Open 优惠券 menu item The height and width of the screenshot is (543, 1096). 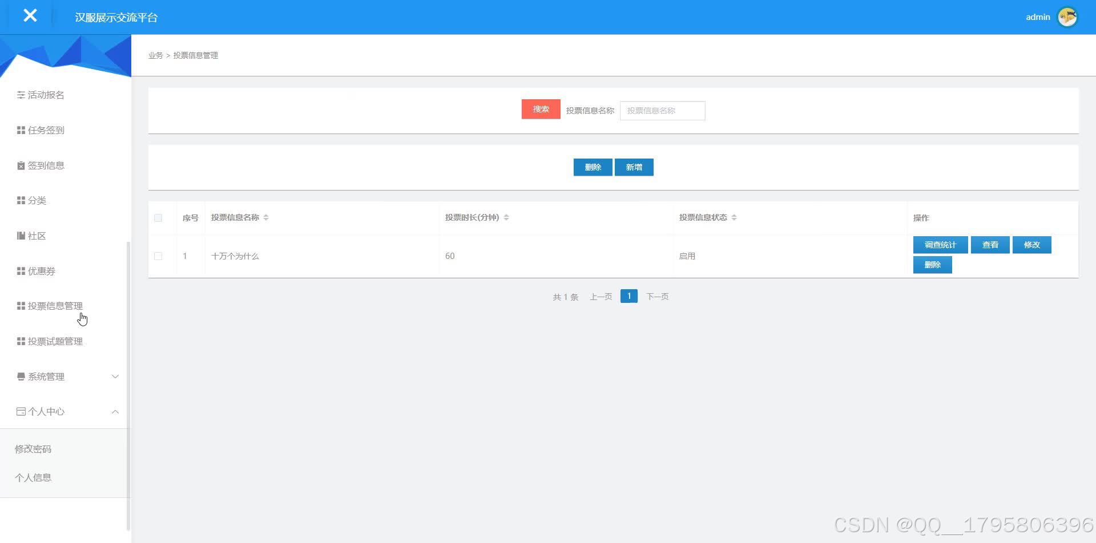point(42,271)
